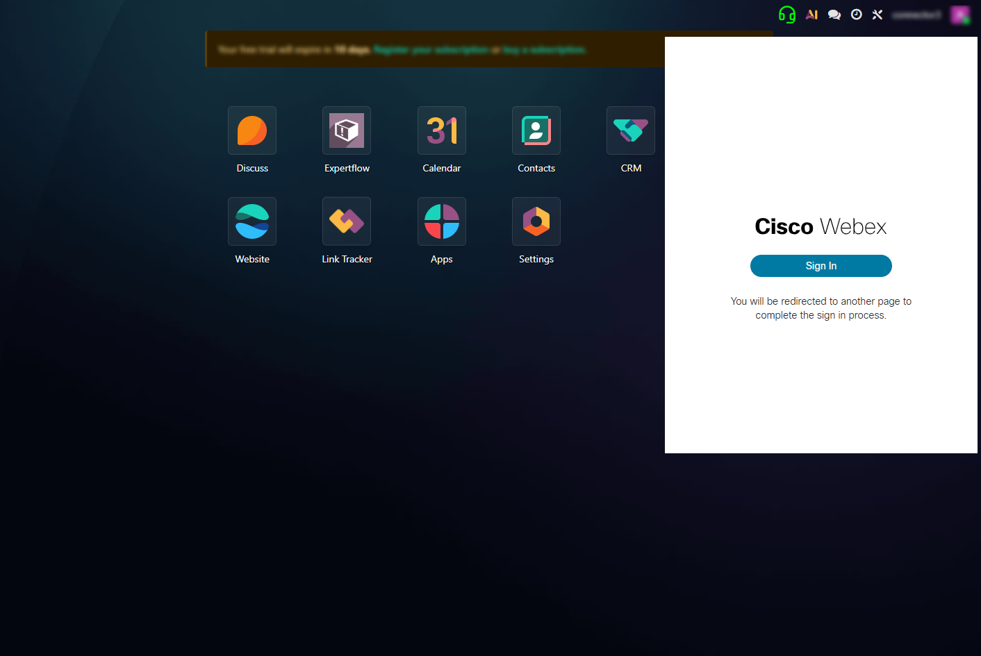Open the Apps module
This screenshot has width=981, height=656.
tap(442, 221)
